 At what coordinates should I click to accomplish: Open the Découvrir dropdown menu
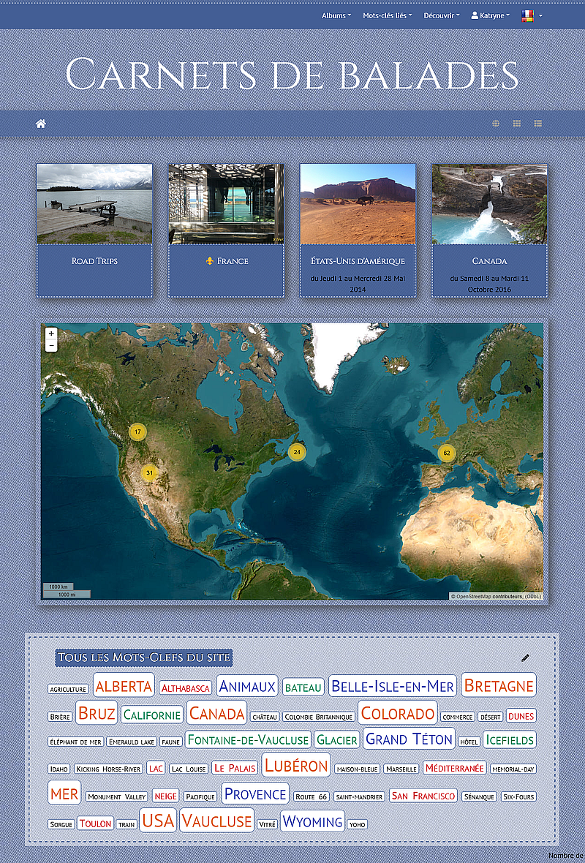[441, 15]
